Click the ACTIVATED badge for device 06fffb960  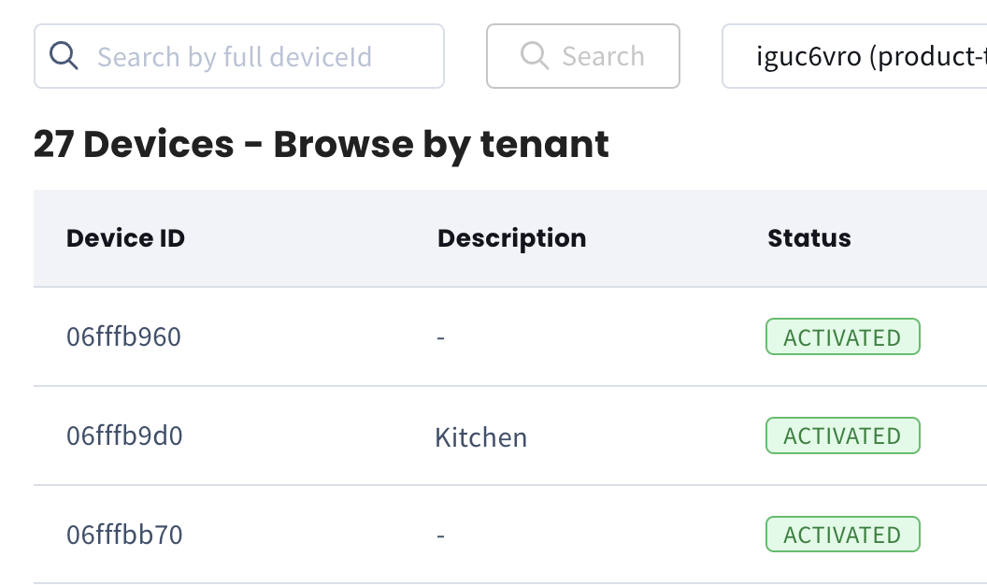tap(843, 337)
